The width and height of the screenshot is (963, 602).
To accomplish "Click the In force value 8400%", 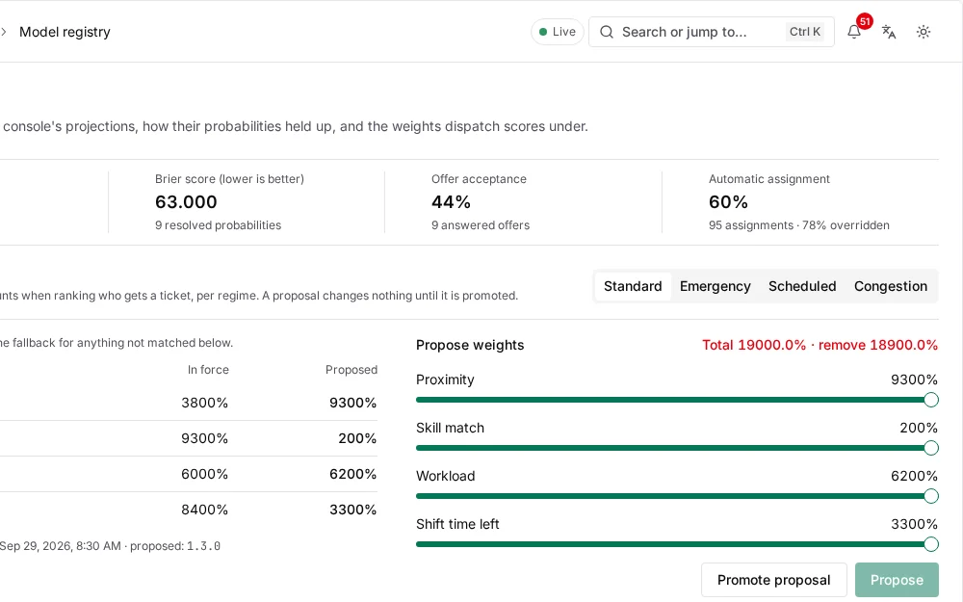I will click(x=204, y=510).
